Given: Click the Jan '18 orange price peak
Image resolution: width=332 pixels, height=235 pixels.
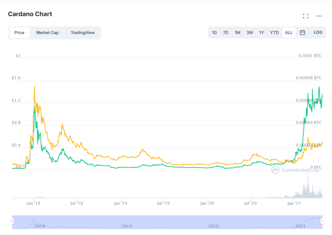Looking at the screenshot, I should (x=34, y=87).
